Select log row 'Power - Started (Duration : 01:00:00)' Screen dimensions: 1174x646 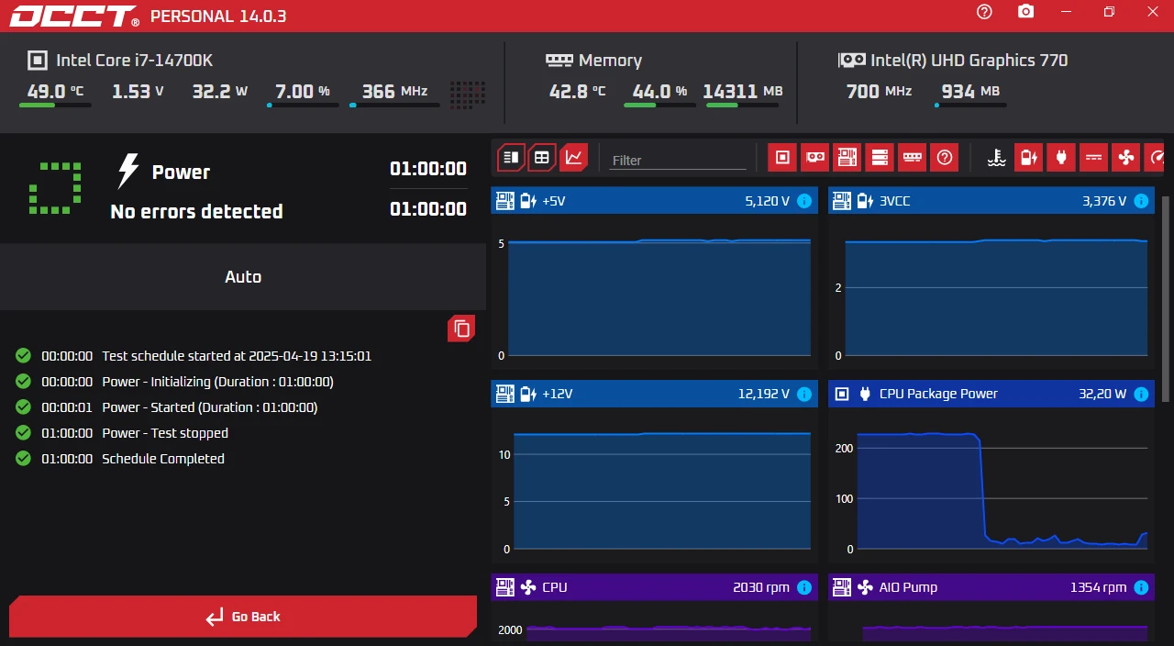point(210,407)
